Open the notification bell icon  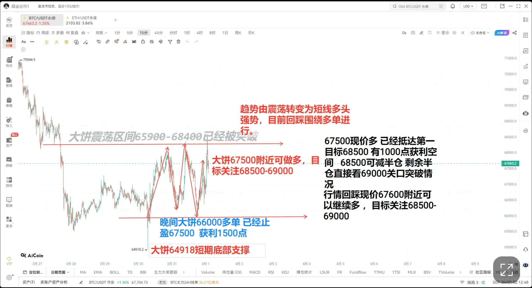coord(453,6)
